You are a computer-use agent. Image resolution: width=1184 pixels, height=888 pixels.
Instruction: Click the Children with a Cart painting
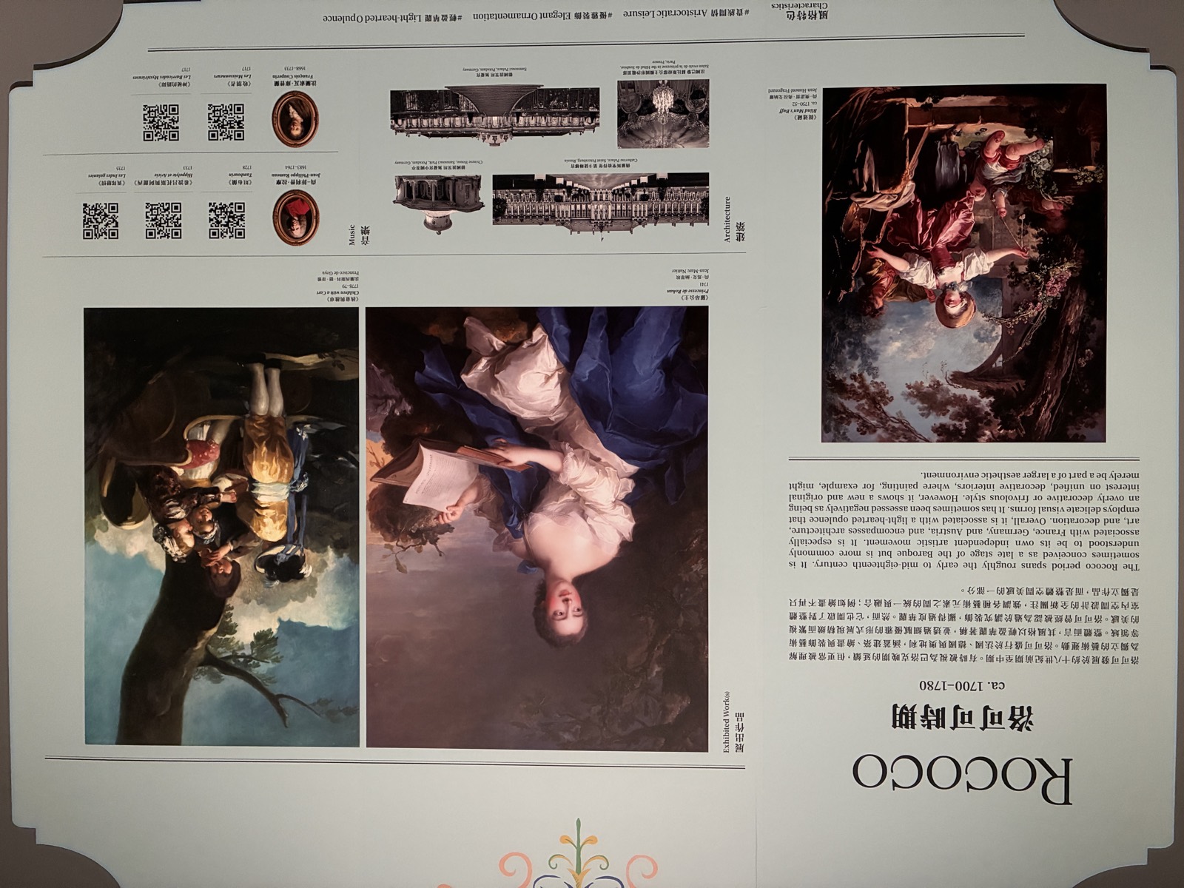pos(221,528)
